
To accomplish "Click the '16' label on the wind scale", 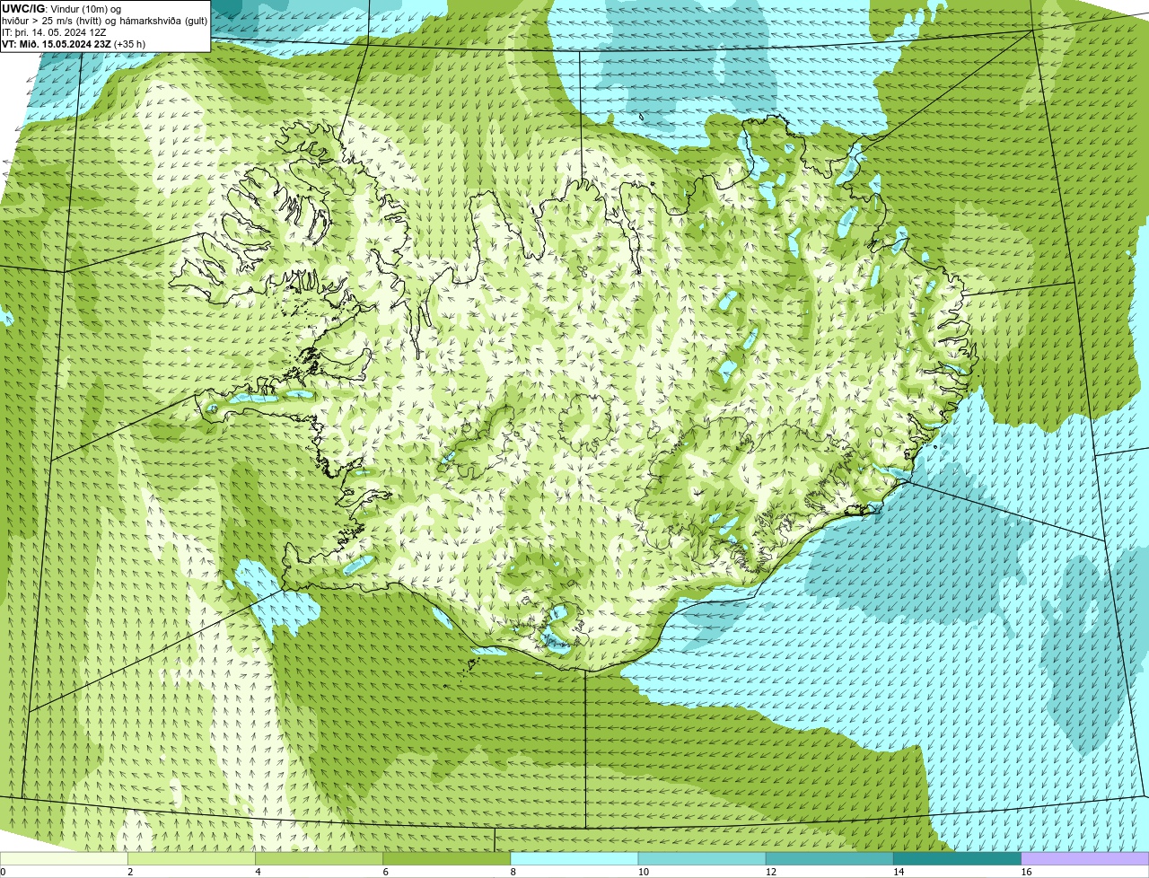I will (1026, 872).
